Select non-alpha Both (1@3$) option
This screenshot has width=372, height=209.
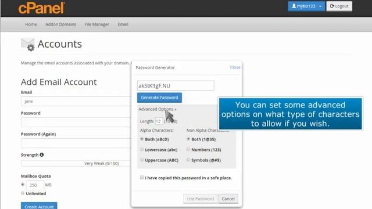(x=188, y=139)
